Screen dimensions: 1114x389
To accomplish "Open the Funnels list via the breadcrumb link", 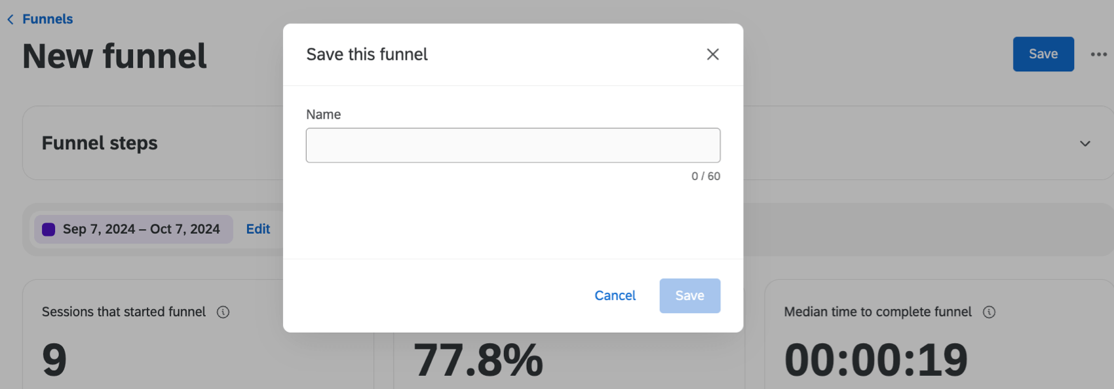I will pyautogui.click(x=47, y=19).
